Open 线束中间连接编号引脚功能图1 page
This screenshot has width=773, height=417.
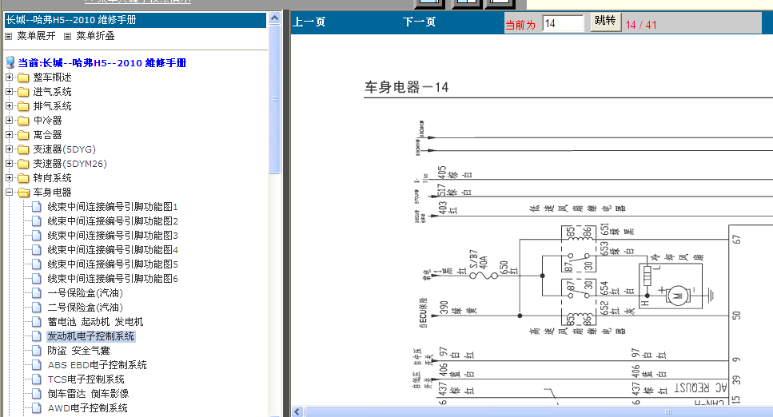(113, 207)
